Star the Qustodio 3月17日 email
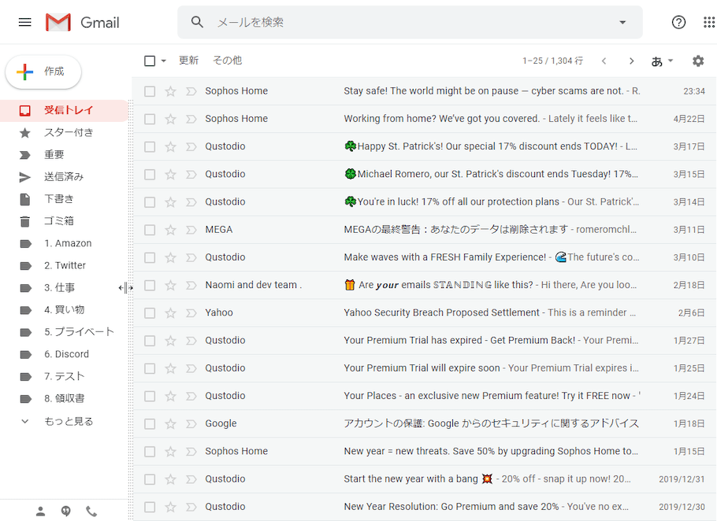The image size is (717, 521). [x=170, y=146]
